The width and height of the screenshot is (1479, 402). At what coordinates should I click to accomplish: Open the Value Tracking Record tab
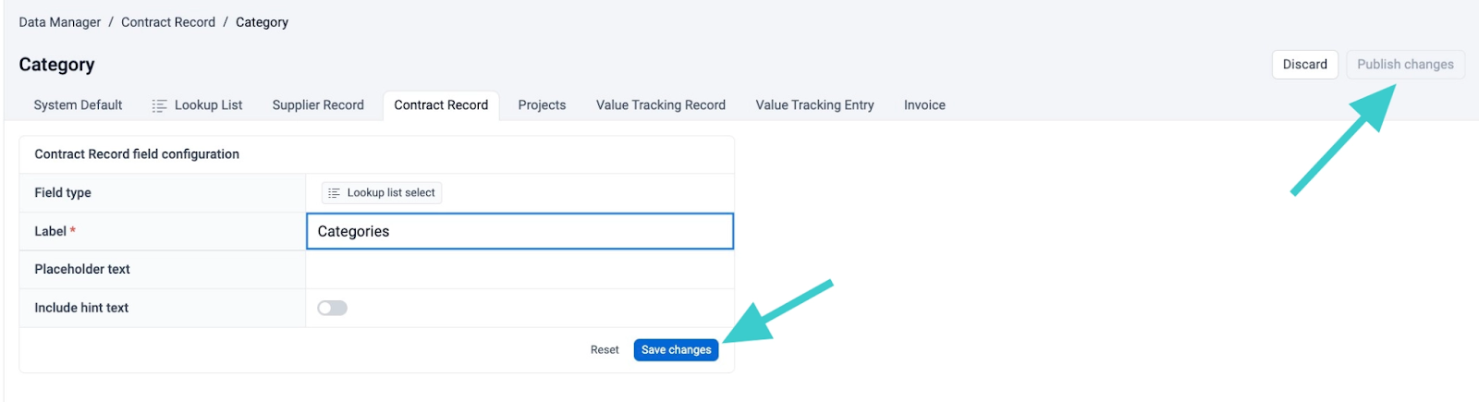click(661, 105)
